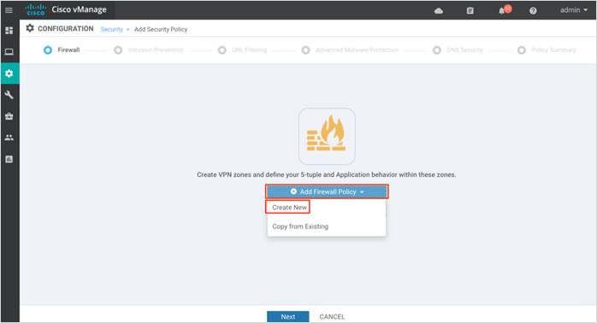Screen dimensions: 597x323
Task: Open the hamburger menu icon
Action: click(x=9, y=10)
